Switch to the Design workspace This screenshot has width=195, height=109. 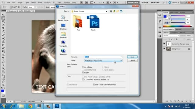point(145,2)
